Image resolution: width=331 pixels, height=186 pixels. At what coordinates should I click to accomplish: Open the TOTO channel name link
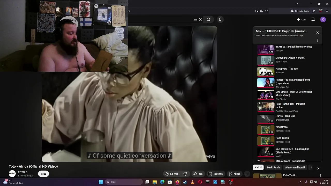tap(21, 172)
